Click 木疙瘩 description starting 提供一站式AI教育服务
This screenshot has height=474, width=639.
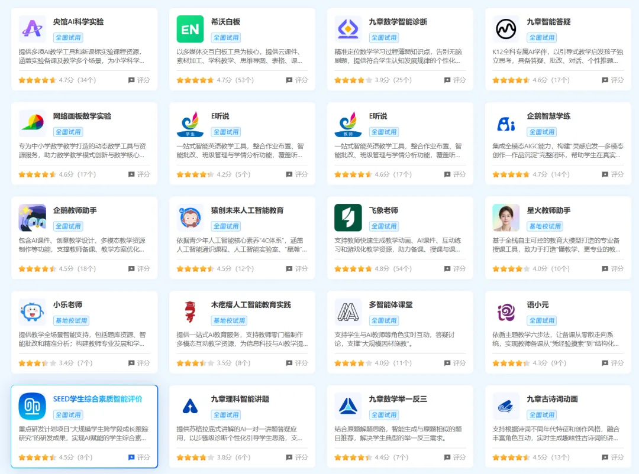pos(242,339)
